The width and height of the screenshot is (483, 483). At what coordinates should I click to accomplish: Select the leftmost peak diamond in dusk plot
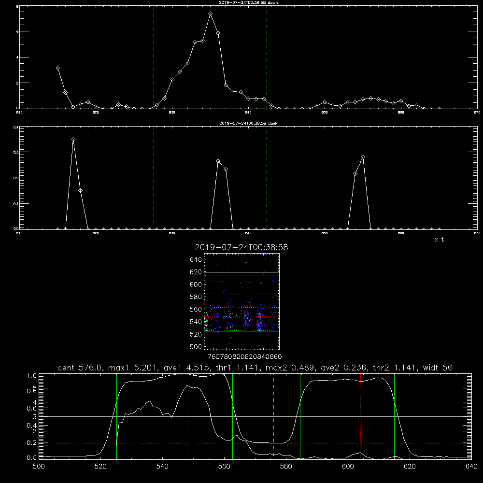click(73, 139)
